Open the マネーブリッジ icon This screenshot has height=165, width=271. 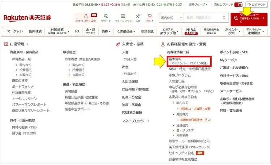point(123,16)
